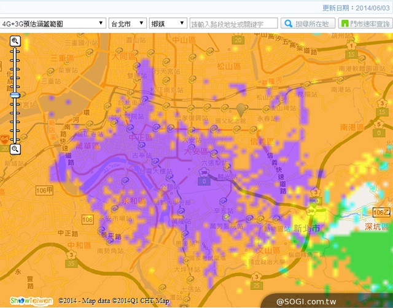Click the zoom in magnifier icon
The height and width of the screenshot is (308, 393).
15,41
